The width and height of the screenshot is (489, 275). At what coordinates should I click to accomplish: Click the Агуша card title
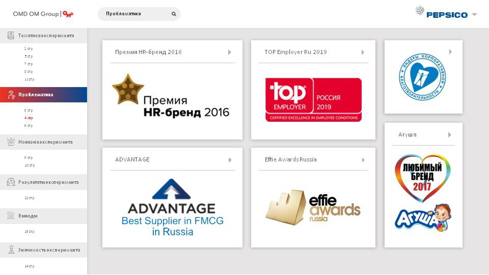(407, 134)
